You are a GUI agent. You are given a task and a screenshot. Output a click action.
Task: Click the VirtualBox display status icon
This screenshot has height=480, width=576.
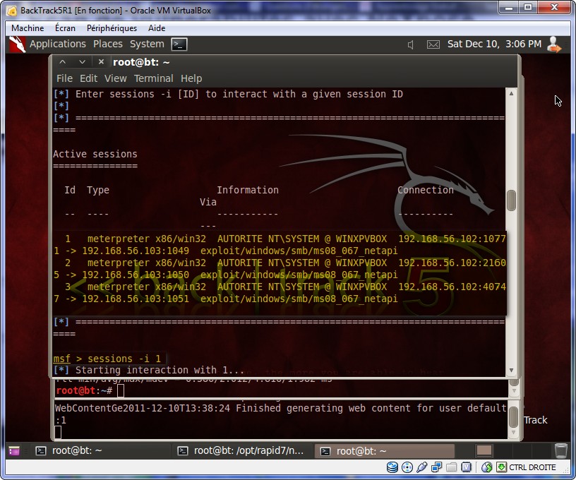466,467
